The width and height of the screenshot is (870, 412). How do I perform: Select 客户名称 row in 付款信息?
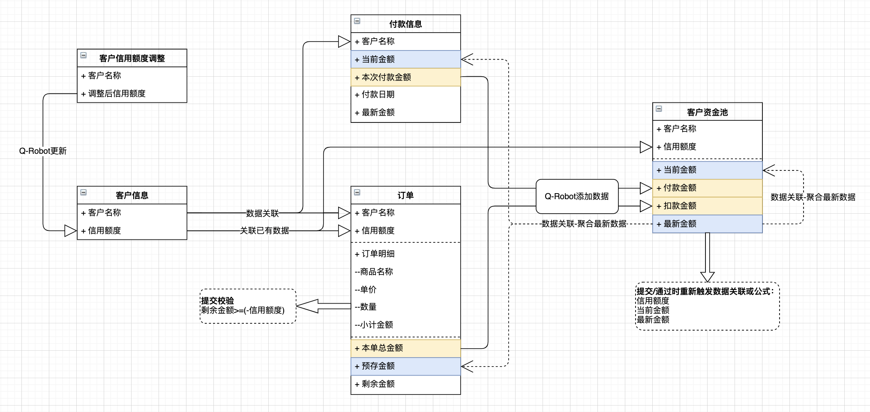[405, 42]
